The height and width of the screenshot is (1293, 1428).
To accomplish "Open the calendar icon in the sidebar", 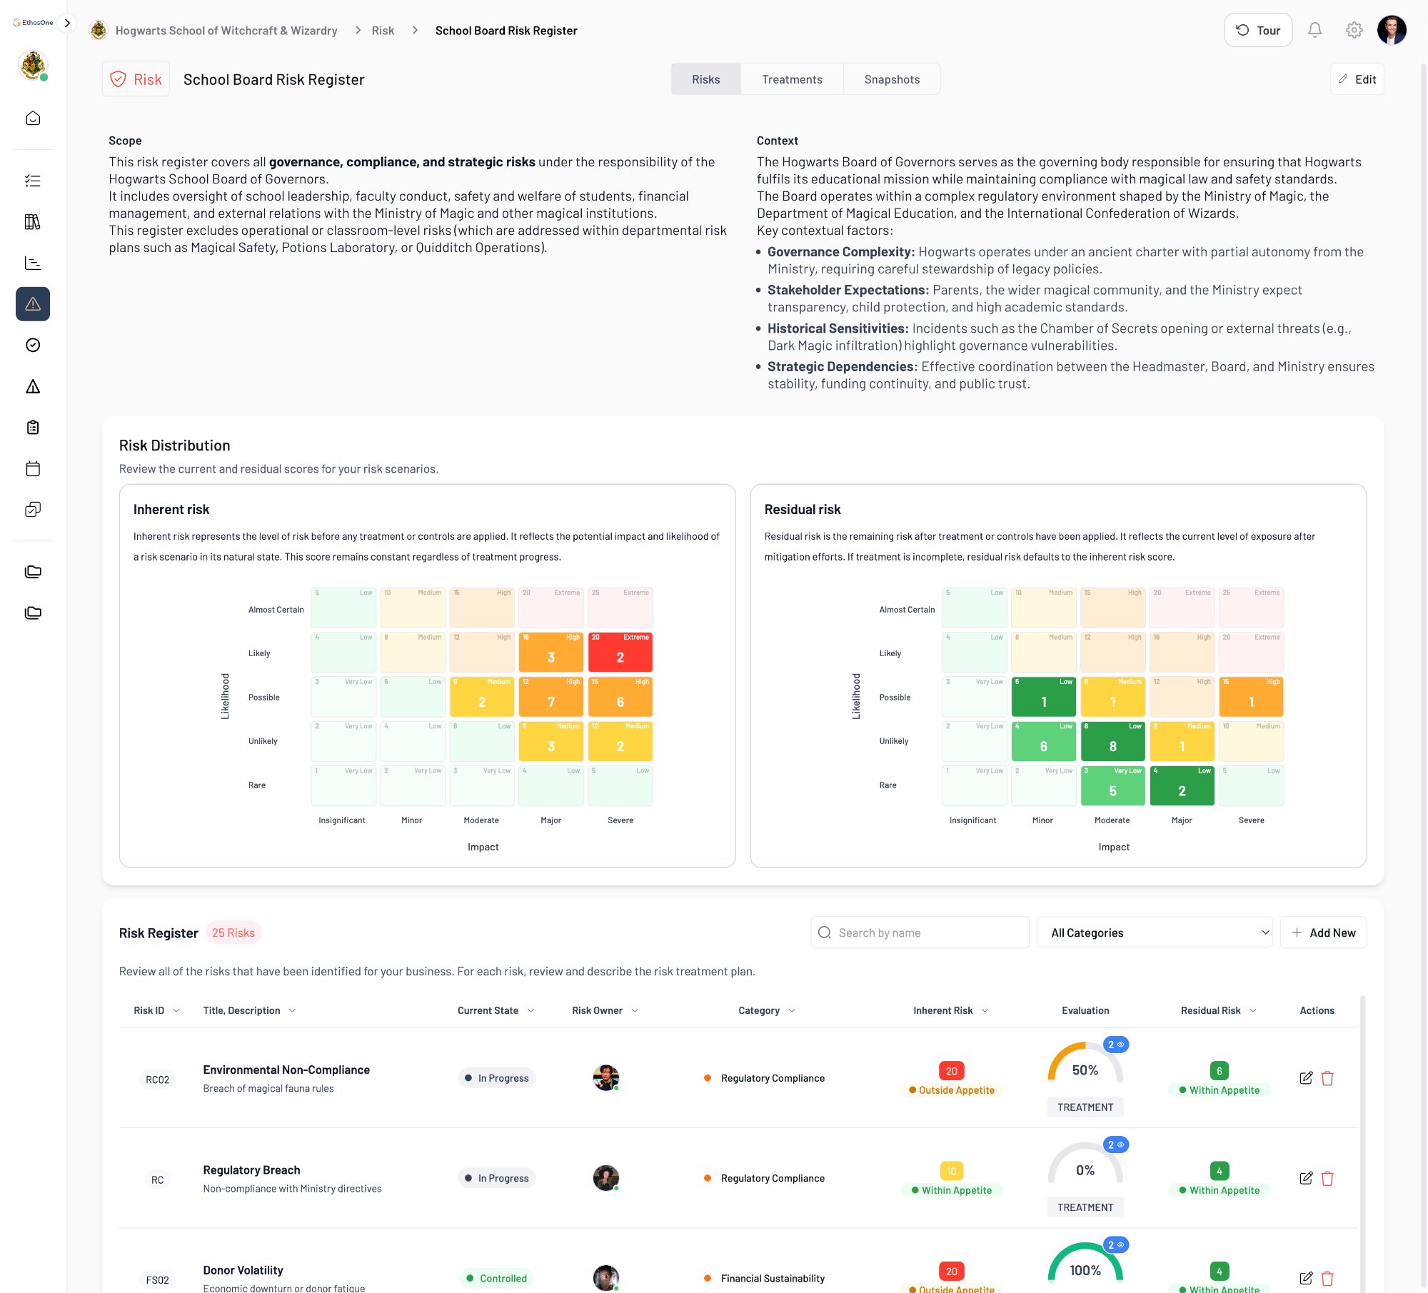I will (33, 469).
